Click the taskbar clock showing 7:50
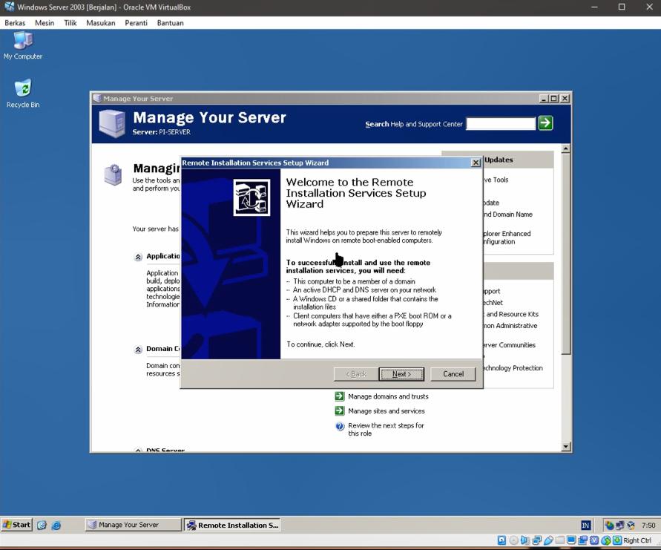 pos(648,525)
